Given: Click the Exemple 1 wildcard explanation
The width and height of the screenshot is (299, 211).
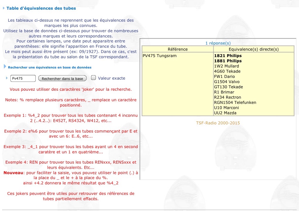Looking at the screenshot, I should (71, 118).
